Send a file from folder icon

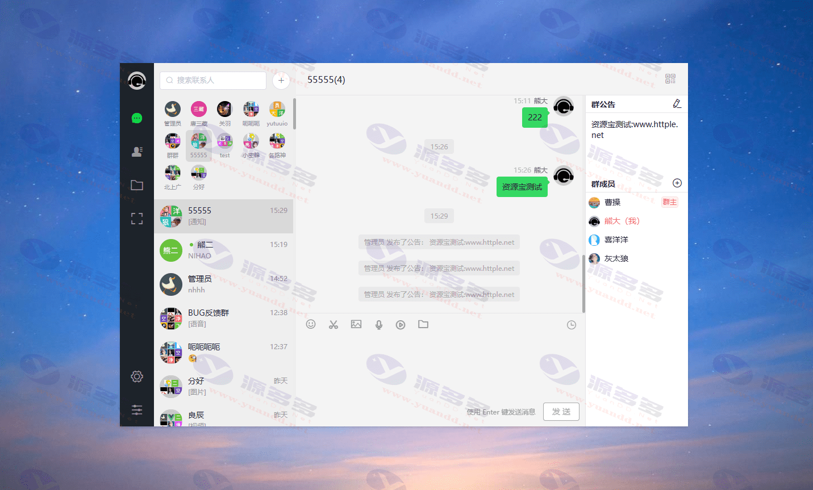(x=423, y=324)
